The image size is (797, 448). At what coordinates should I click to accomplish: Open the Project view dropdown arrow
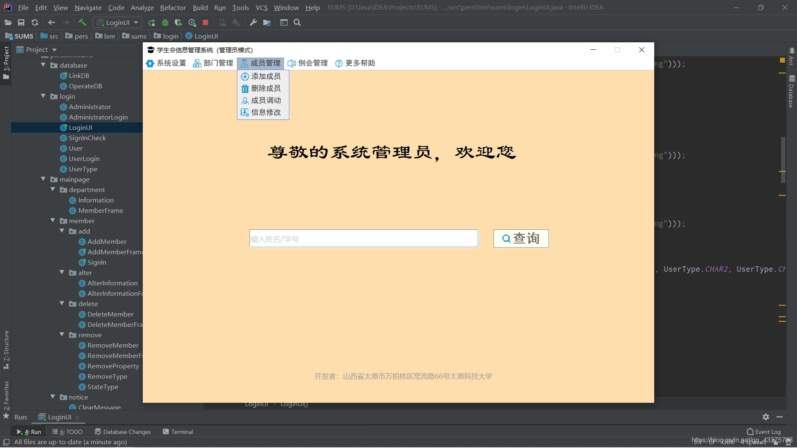click(x=54, y=50)
